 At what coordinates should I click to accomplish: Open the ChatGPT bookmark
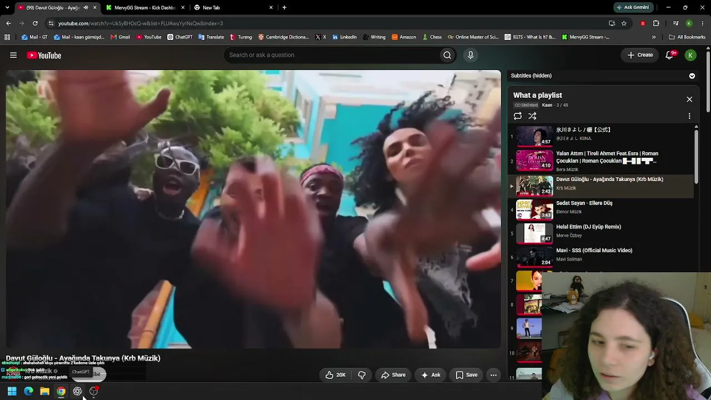(x=180, y=37)
